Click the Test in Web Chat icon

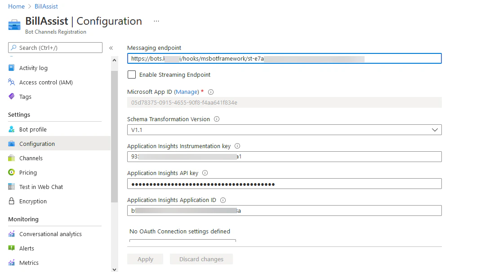[11, 187]
